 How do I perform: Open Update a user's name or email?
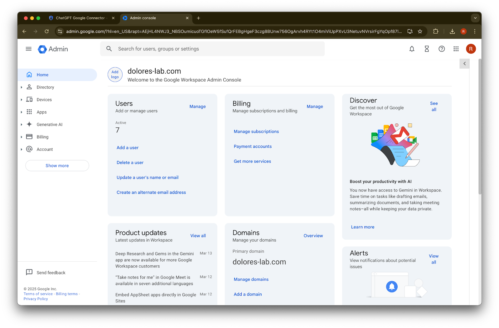pyautogui.click(x=148, y=178)
